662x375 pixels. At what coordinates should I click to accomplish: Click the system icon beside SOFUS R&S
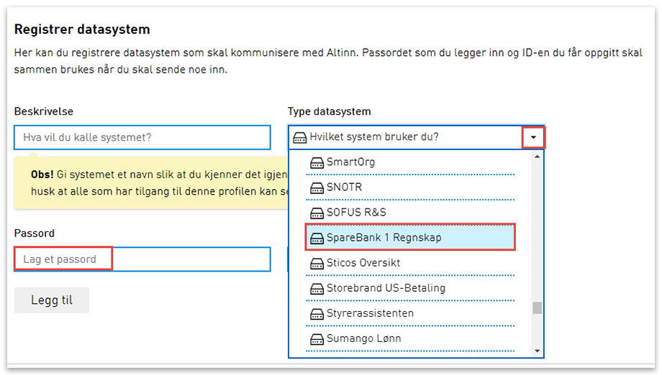[x=317, y=213]
